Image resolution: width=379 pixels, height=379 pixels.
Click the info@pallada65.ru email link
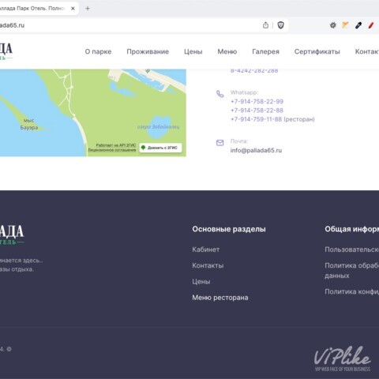click(x=256, y=150)
